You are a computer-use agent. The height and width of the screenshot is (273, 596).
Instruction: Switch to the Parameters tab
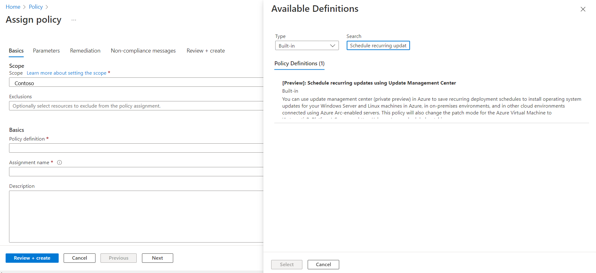click(x=46, y=51)
